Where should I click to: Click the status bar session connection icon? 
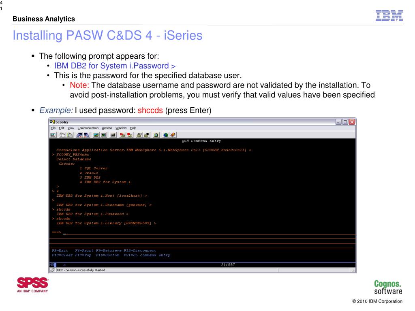[53, 270]
